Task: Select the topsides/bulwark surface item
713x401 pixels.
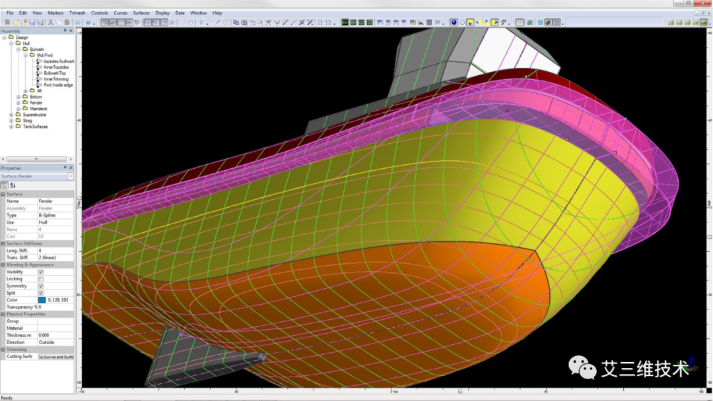Action: [x=59, y=61]
